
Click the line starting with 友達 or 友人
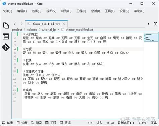[63, 64]
